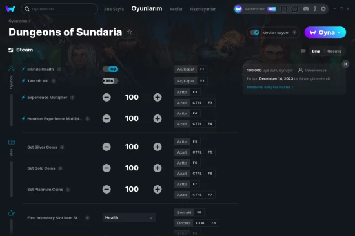Favorite Dungeons of Sundaria with star icon
This screenshot has height=236, width=355.
coord(129,32)
